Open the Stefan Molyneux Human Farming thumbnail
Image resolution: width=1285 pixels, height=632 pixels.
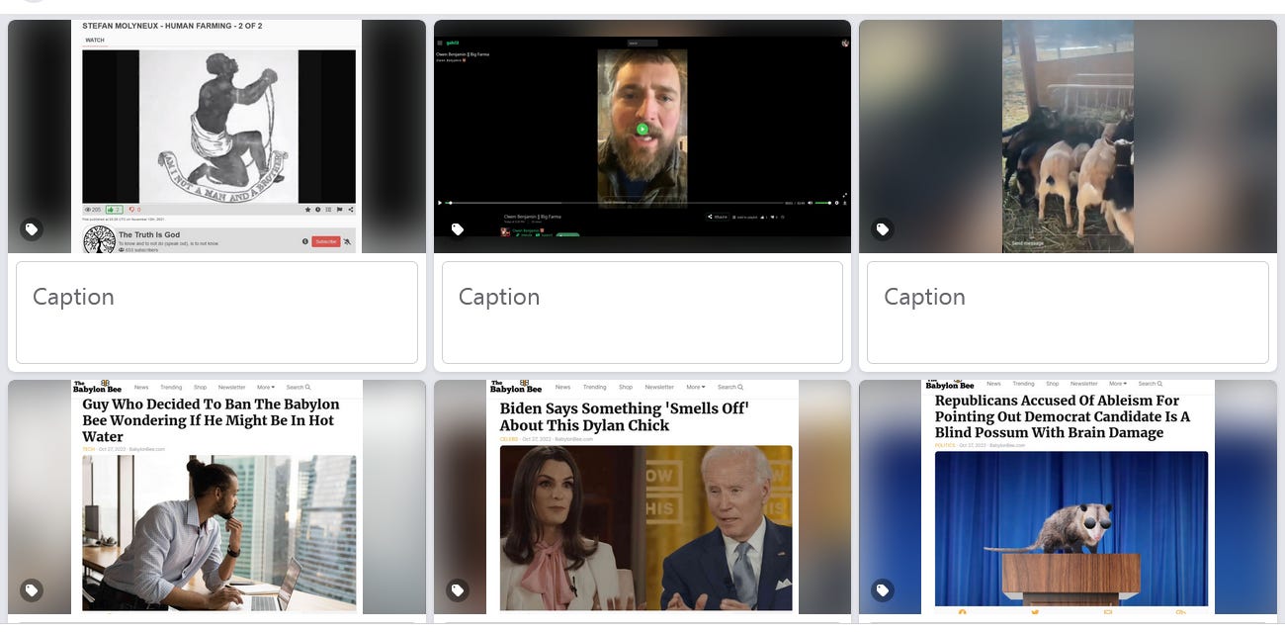click(x=216, y=136)
